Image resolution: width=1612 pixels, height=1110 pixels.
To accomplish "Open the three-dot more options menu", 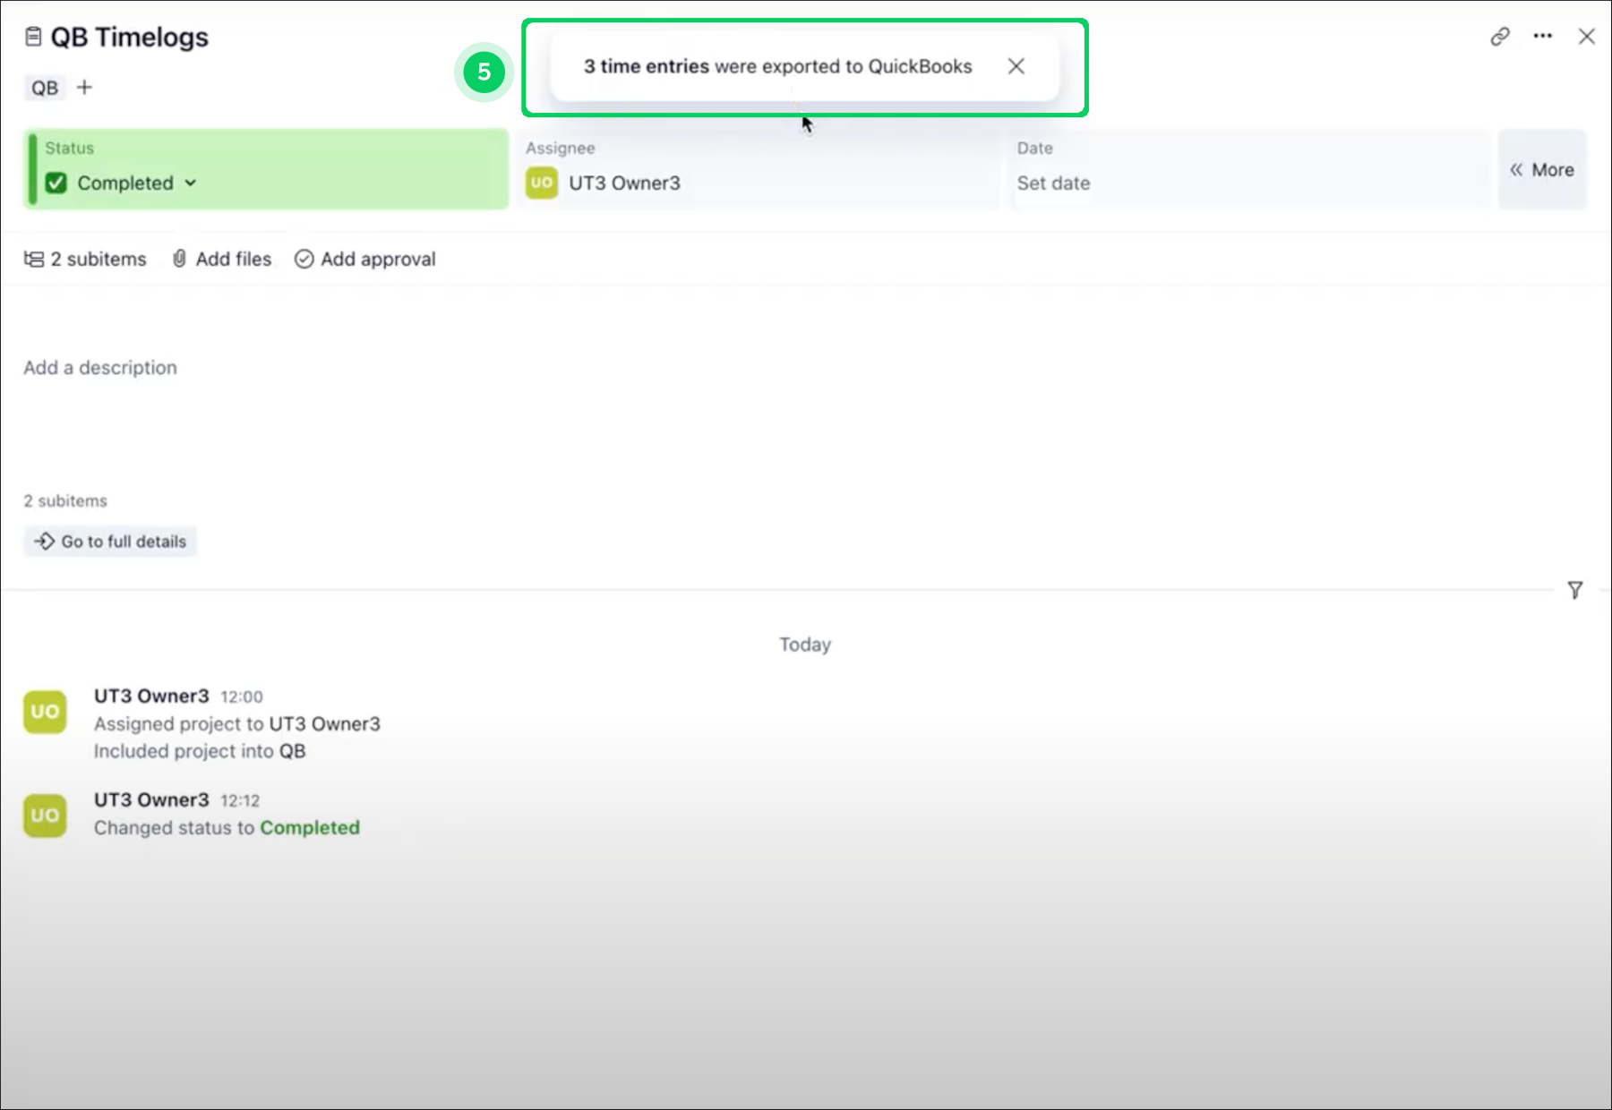I will pyautogui.click(x=1542, y=37).
